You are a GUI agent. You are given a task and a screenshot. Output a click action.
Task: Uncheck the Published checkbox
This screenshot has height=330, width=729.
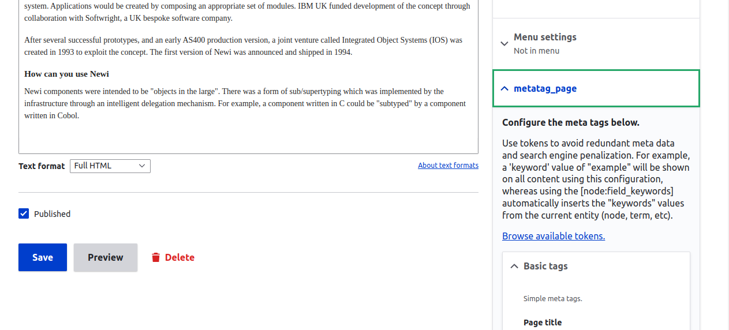point(24,213)
